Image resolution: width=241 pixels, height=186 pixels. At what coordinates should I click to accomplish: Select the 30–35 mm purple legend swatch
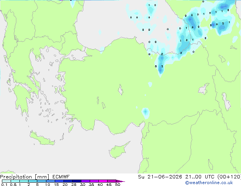tap(86, 181)
